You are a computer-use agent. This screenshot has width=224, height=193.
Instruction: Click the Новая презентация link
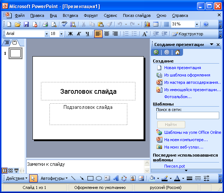(182, 68)
